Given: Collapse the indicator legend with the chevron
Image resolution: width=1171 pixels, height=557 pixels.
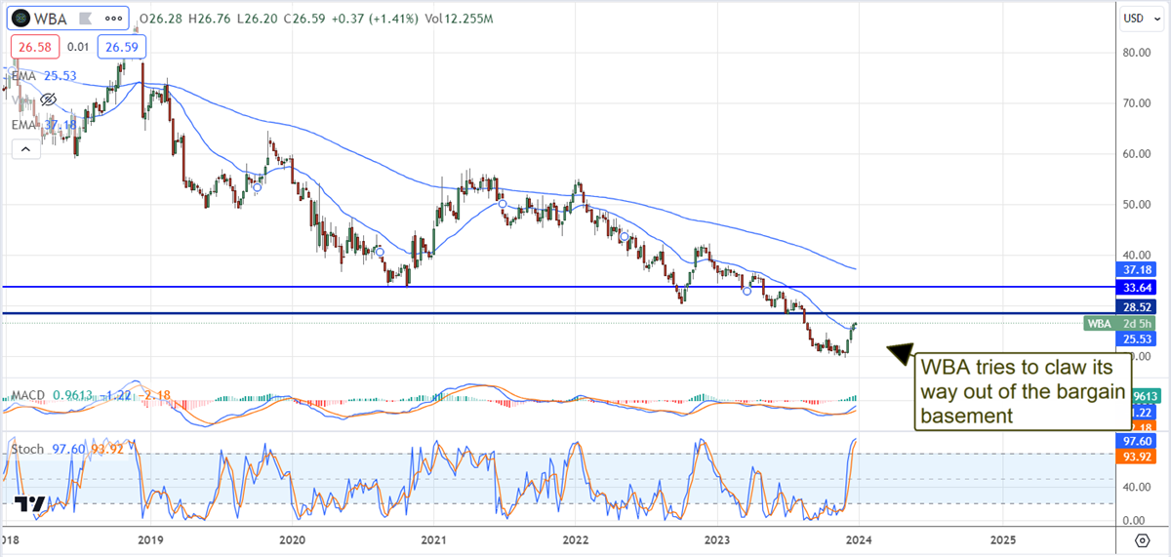Looking at the screenshot, I should [x=26, y=149].
